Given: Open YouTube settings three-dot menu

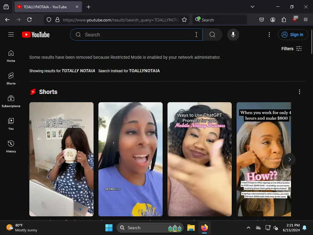Looking at the screenshot, I should [269, 35].
